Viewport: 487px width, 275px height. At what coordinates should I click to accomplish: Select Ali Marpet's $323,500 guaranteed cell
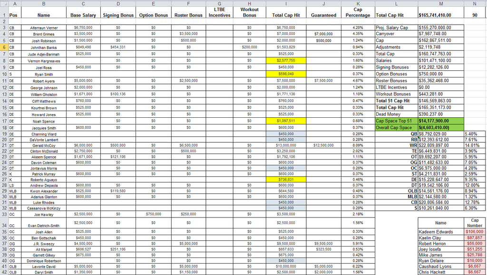click(x=323, y=249)
